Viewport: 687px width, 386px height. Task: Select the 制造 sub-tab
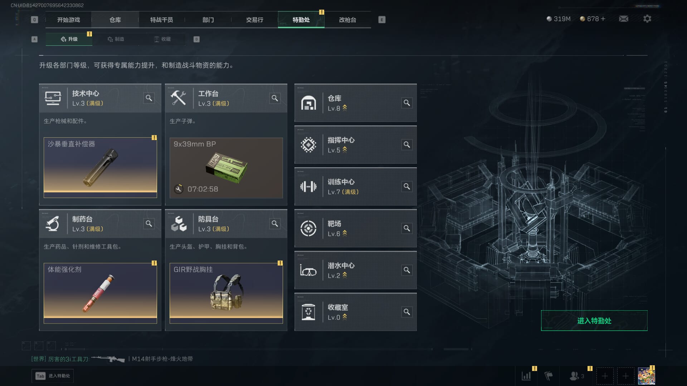116,39
